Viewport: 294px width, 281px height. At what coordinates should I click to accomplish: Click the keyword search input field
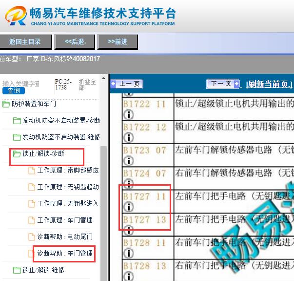[21, 84]
